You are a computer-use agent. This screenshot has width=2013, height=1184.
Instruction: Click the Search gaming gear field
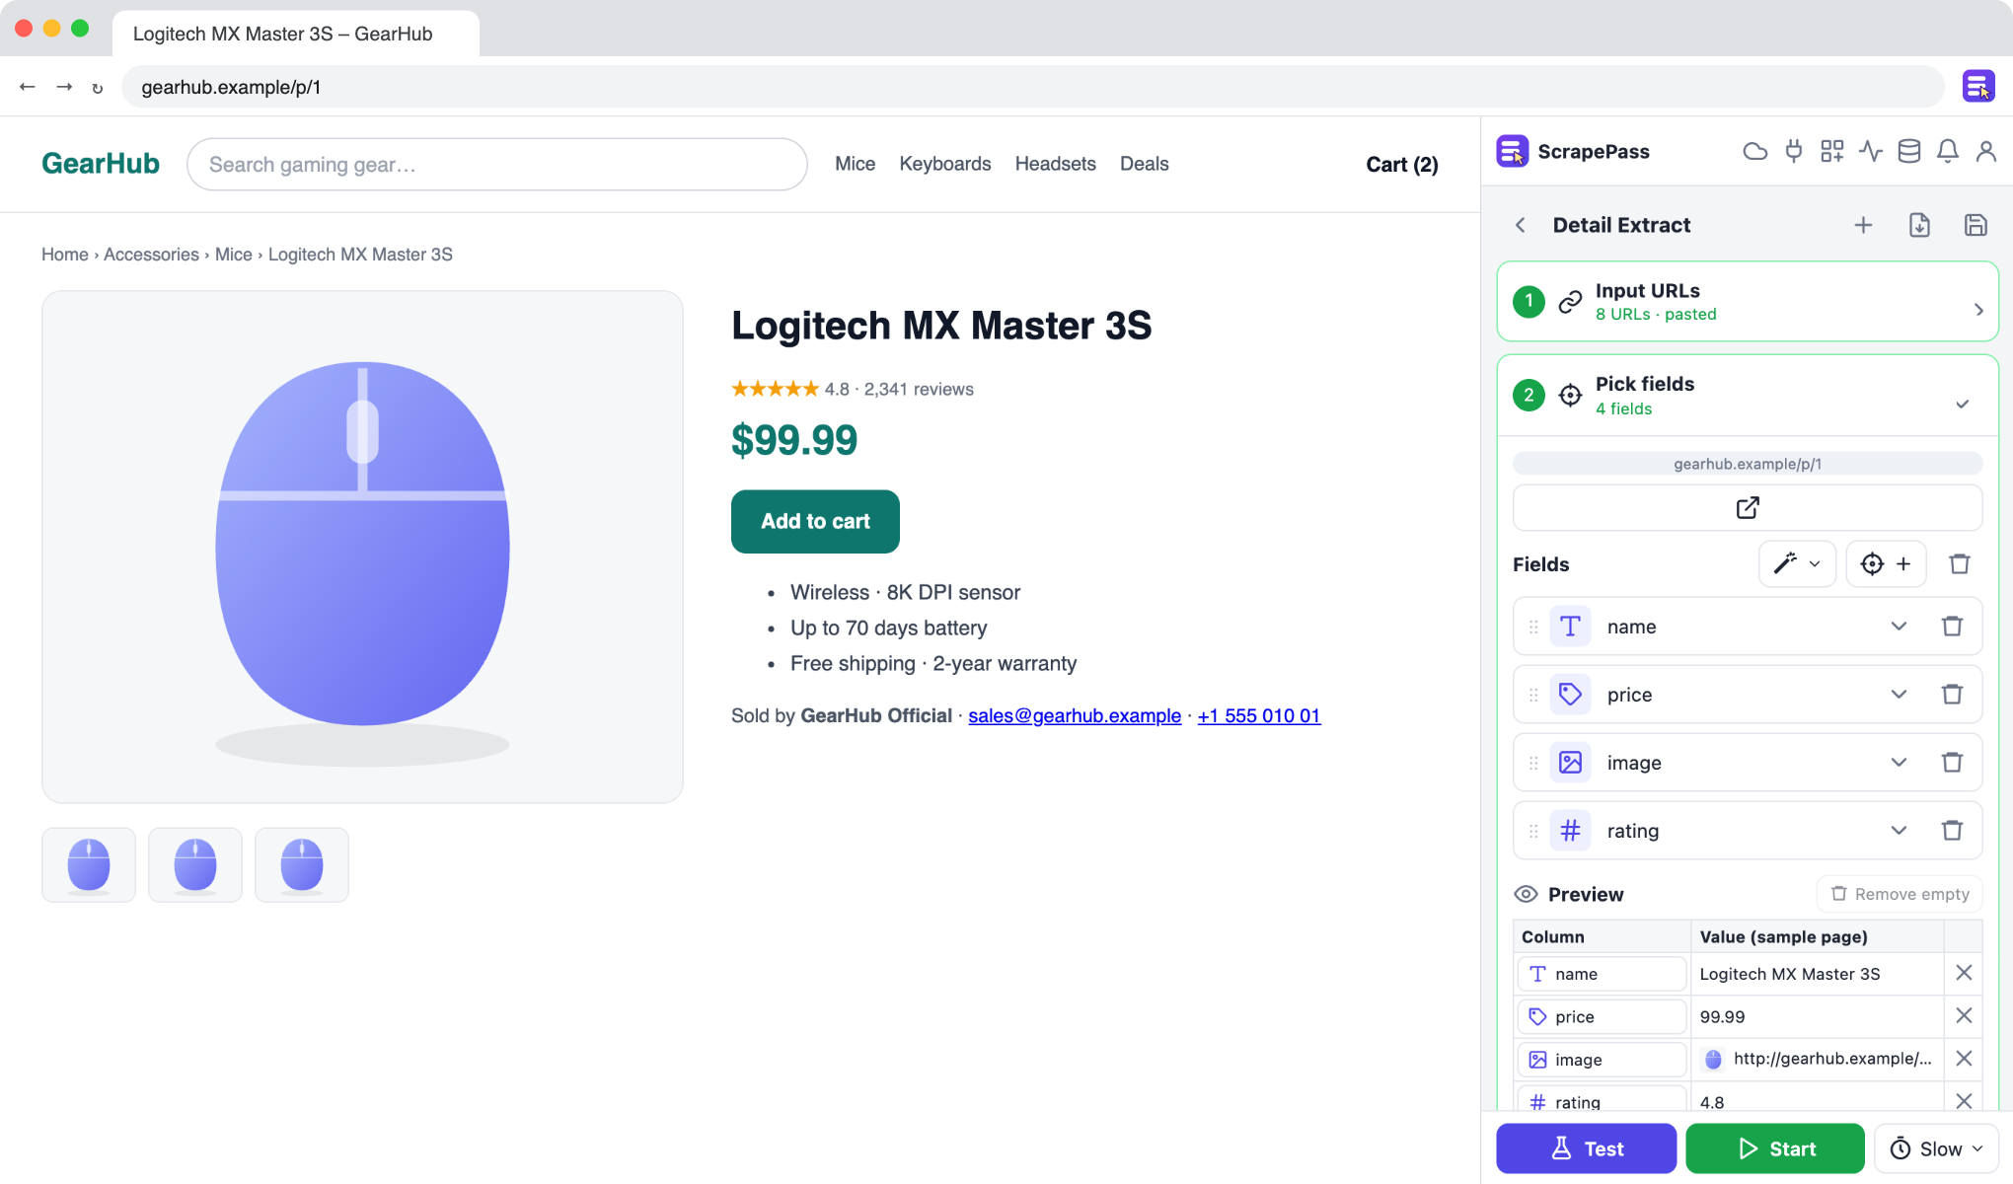pos(497,164)
